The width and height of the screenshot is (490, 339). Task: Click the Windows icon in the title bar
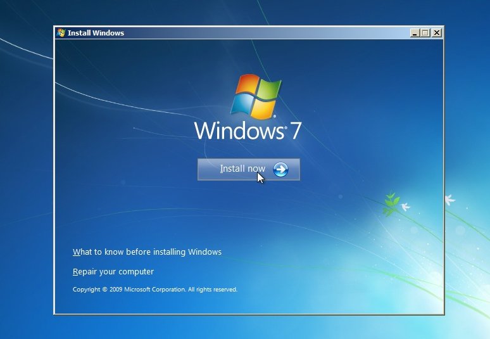tap(61, 33)
